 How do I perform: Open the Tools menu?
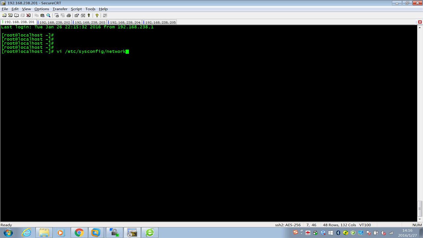(90, 9)
